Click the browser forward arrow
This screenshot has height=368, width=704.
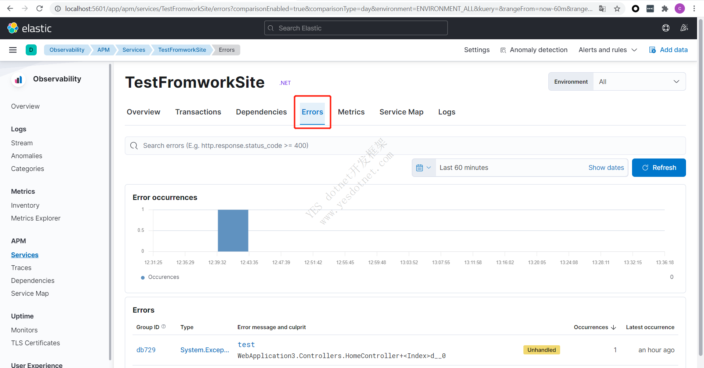pos(25,8)
